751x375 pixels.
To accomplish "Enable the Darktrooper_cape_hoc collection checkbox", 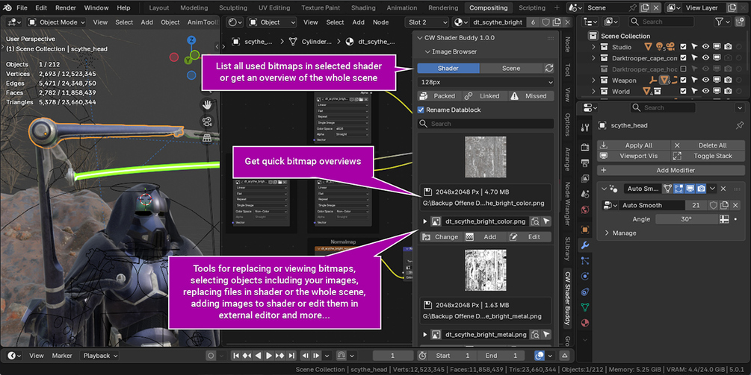I will coord(684,69).
